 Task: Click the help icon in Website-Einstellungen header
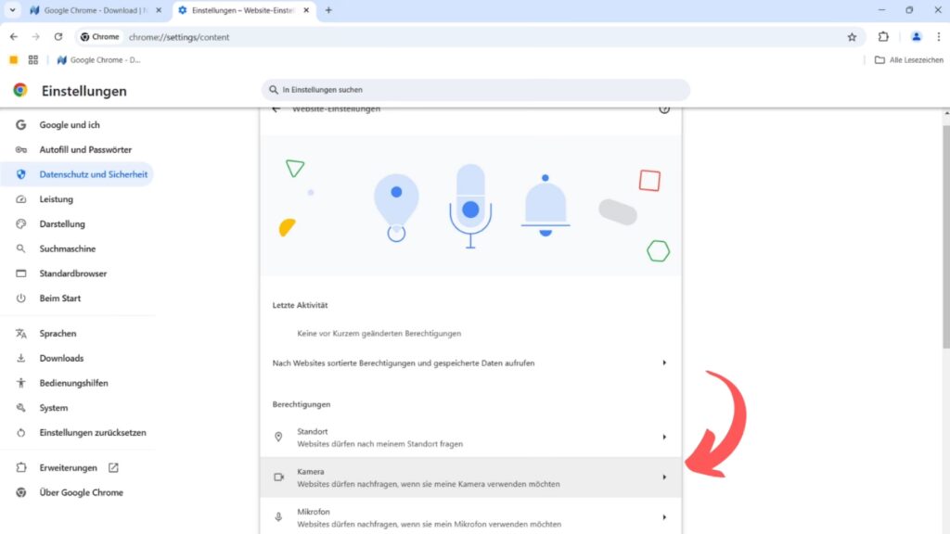tap(664, 109)
